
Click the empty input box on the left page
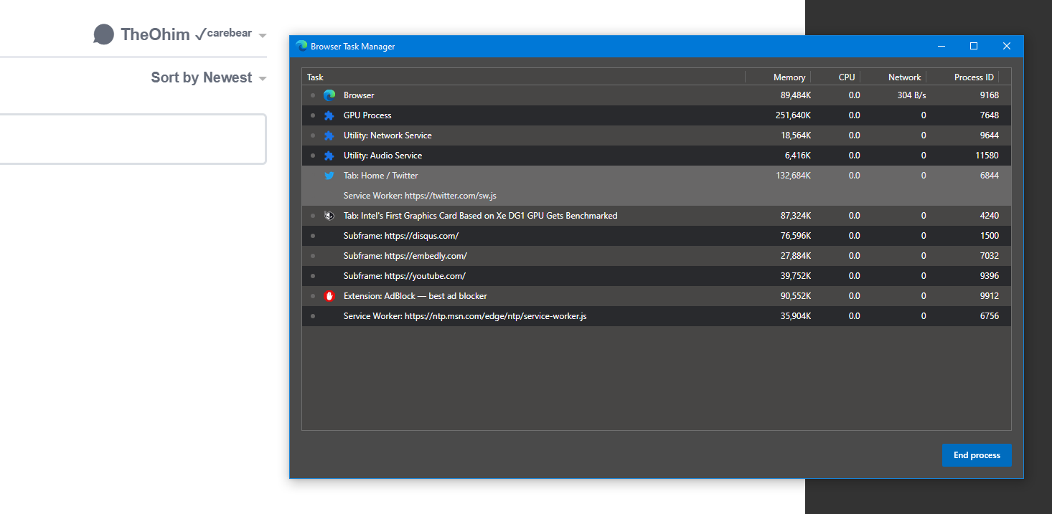[133, 139]
